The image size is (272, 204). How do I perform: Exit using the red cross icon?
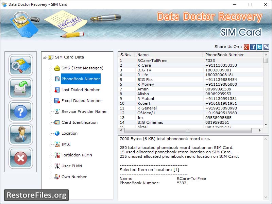coord(20,157)
